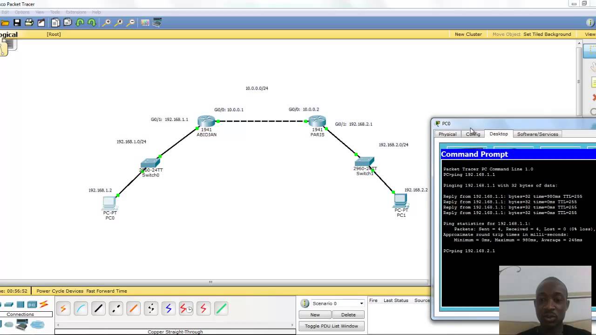Redo the action with green arrow
Image resolution: width=596 pixels, height=335 pixels.
[x=92, y=22]
